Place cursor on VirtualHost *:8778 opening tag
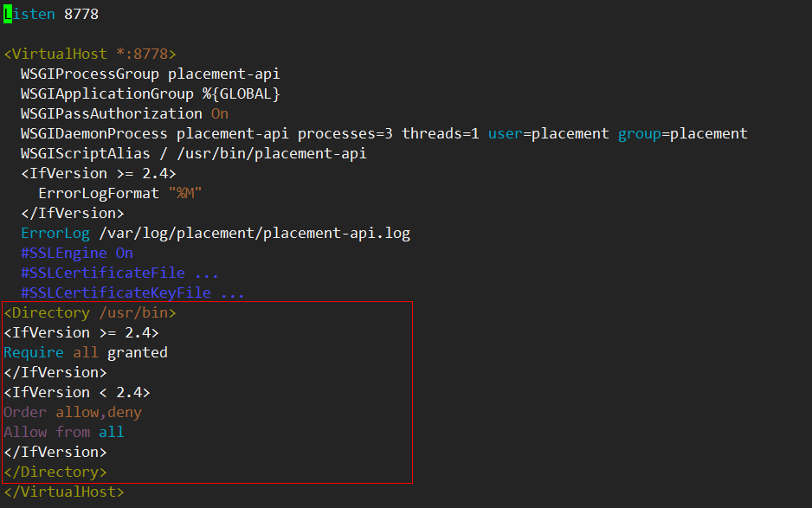Viewport: 812px width, 508px height. pyautogui.click(x=89, y=54)
